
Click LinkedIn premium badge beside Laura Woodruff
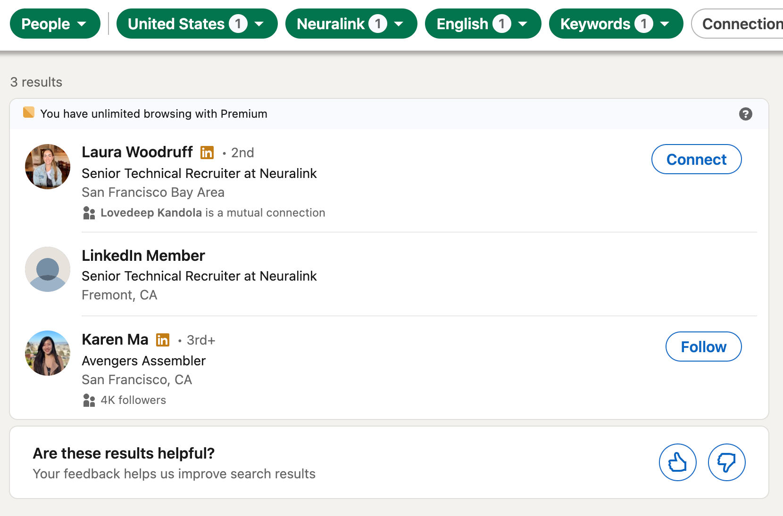[207, 153]
